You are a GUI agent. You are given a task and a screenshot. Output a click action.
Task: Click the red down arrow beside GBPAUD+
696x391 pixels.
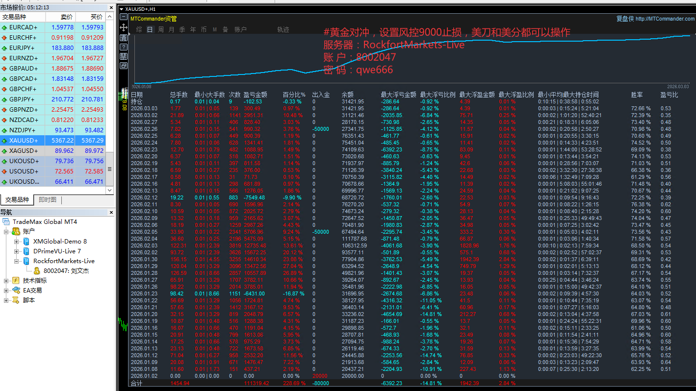tap(4, 69)
